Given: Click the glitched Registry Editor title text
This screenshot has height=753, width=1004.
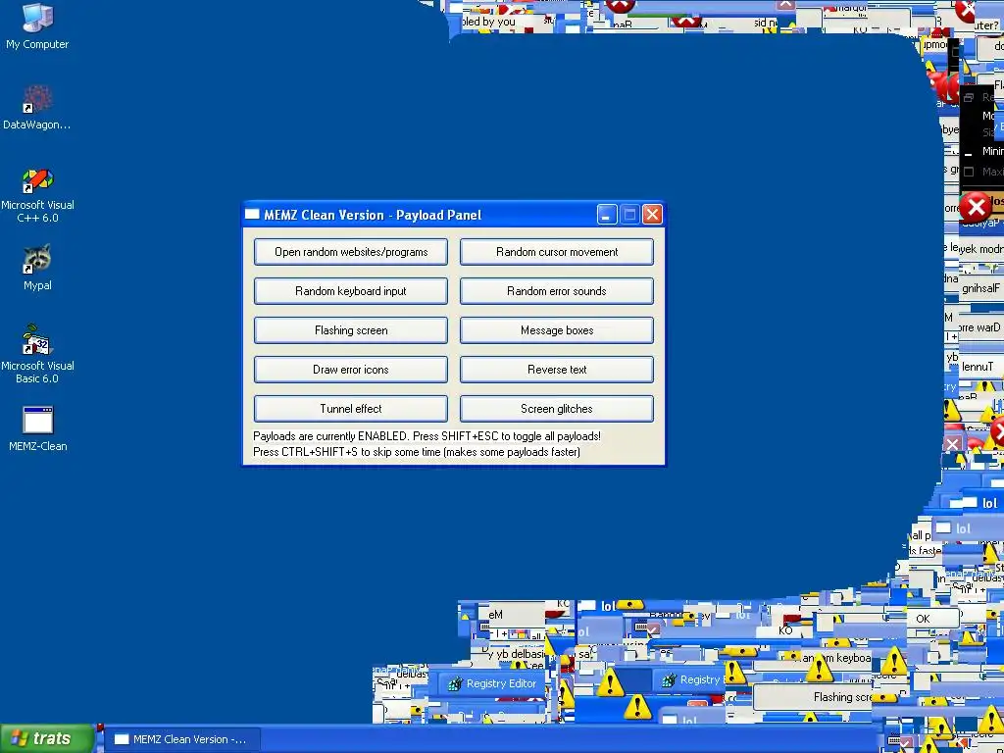Looking at the screenshot, I should pyautogui.click(x=501, y=683).
